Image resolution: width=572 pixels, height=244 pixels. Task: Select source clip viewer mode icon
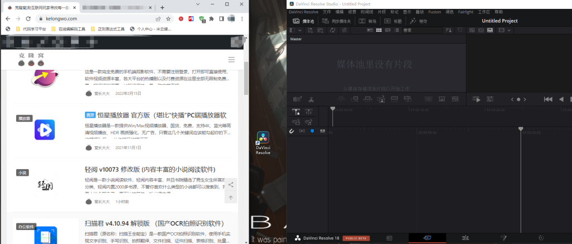coord(472,30)
